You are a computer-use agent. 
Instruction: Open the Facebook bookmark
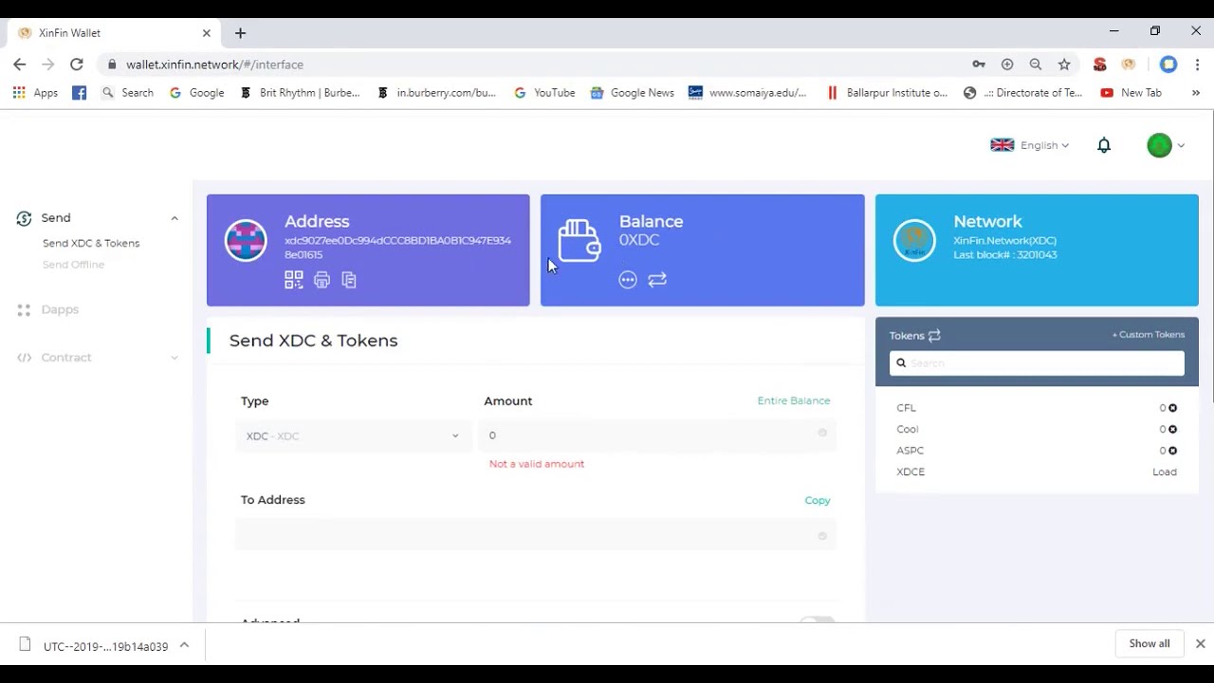(x=80, y=93)
